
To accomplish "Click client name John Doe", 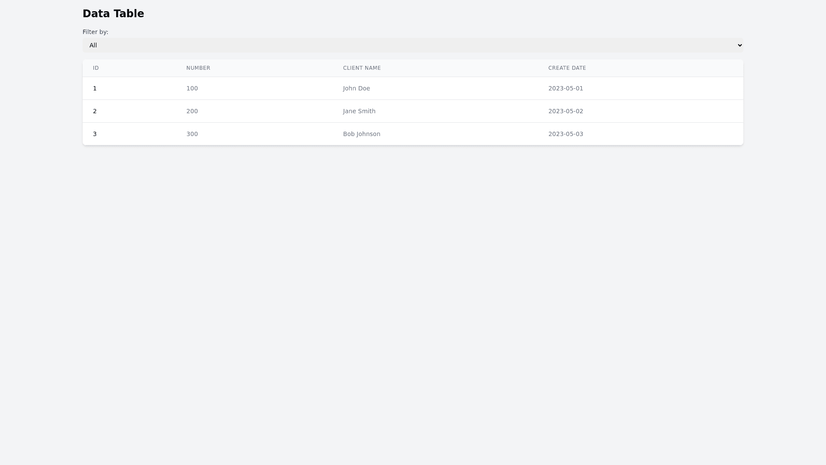I will click(356, 88).
